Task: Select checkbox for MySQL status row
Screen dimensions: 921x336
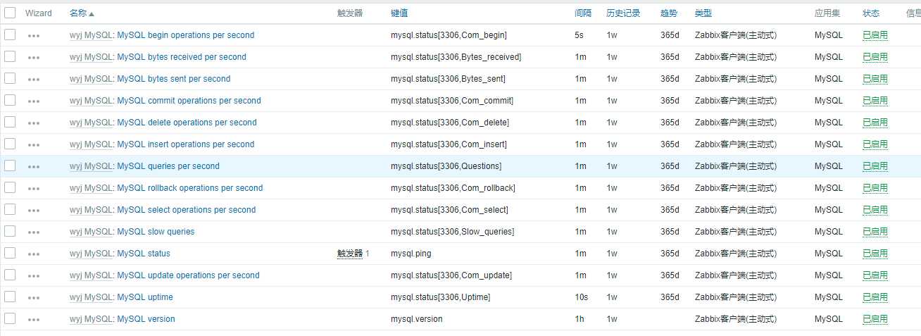Action: pos(10,253)
